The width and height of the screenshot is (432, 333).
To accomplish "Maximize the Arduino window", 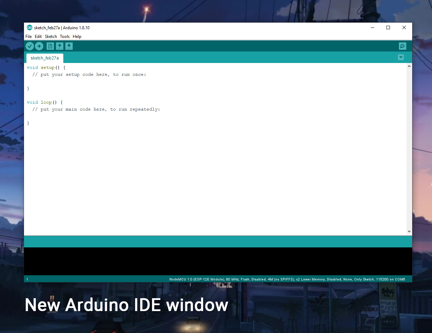I will point(388,27).
